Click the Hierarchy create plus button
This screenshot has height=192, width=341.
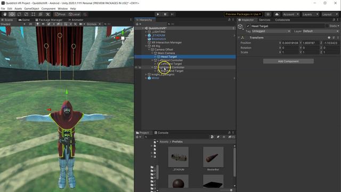(x=137, y=24)
